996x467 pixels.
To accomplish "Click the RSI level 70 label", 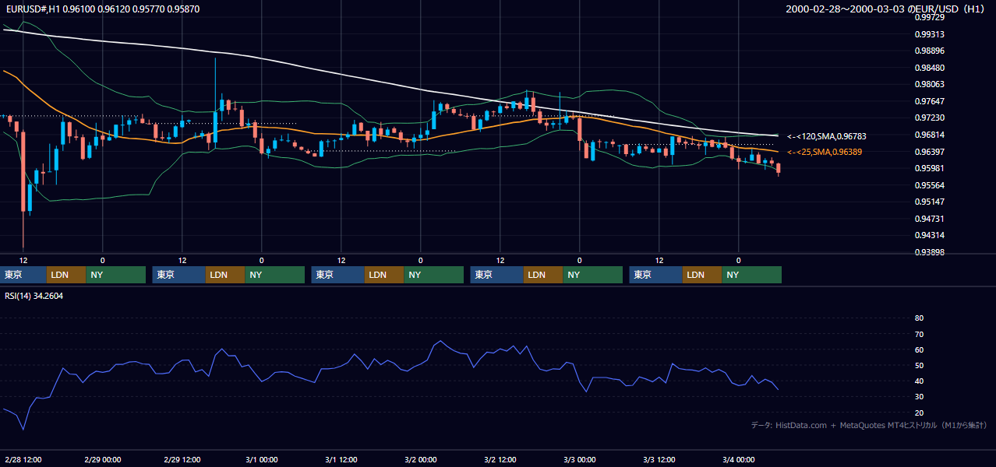I will coord(919,334).
